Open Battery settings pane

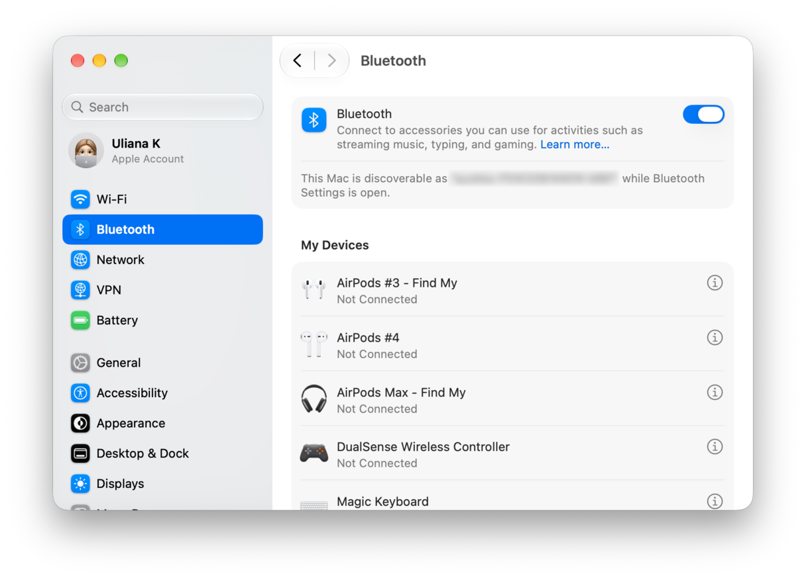pos(162,320)
